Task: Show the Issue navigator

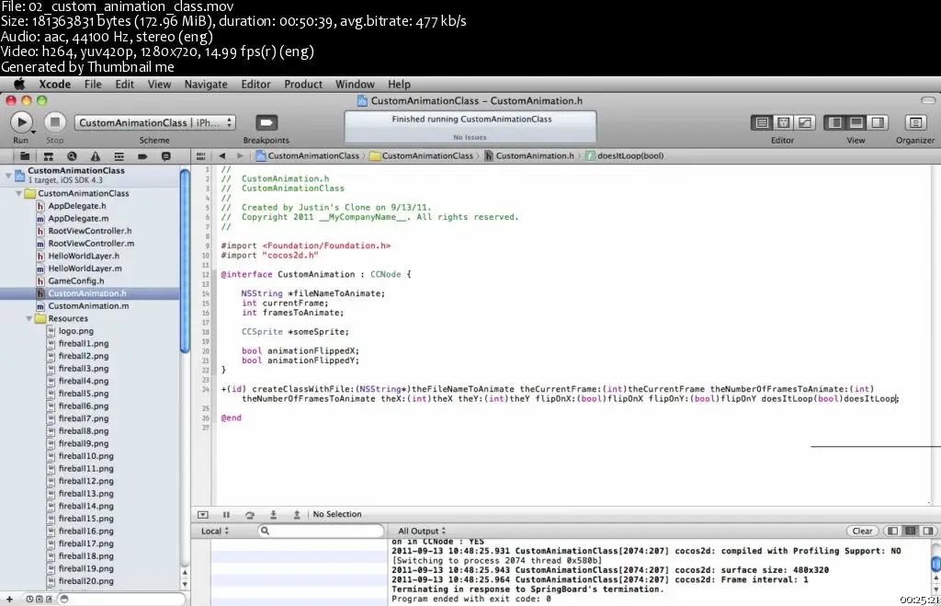Action: 96,156
